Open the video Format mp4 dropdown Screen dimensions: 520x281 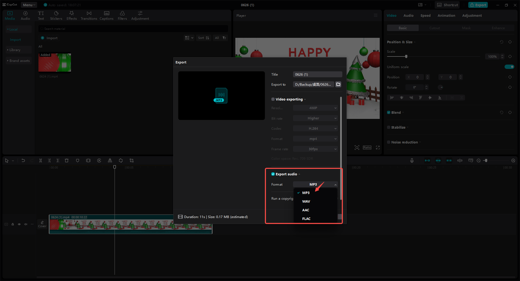tap(315, 139)
